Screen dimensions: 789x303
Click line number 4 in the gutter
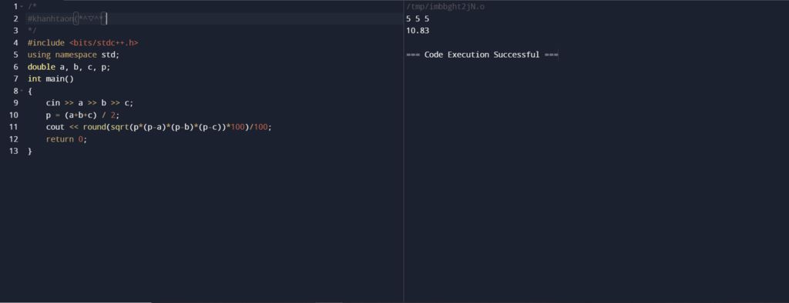(16, 43)
